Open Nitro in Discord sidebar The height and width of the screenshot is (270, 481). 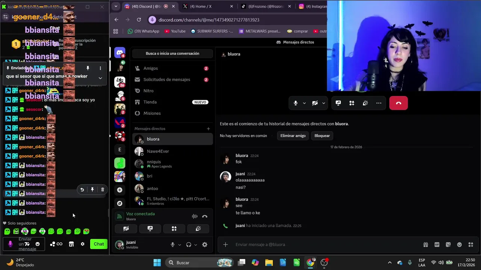[172, 91]
